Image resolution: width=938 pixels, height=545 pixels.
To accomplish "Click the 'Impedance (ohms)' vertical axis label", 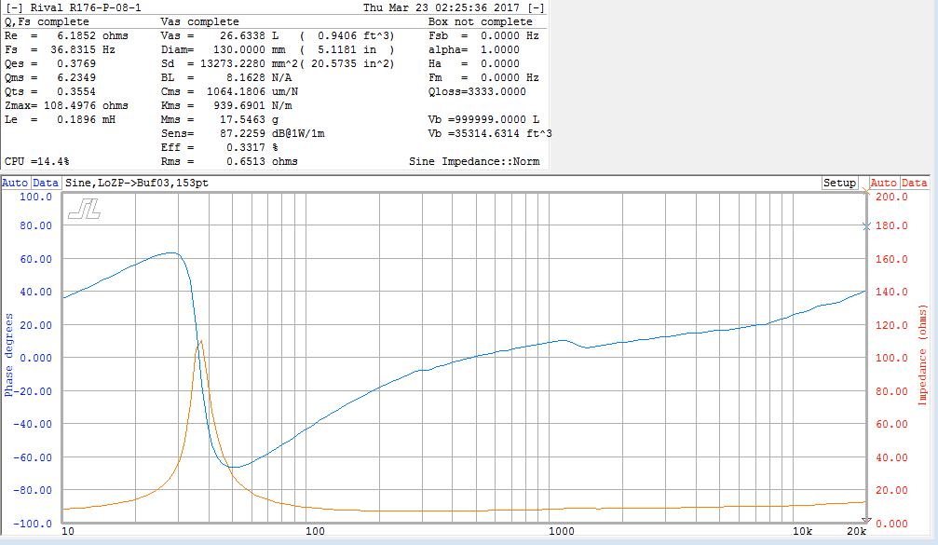I will [x=922, y=355].
